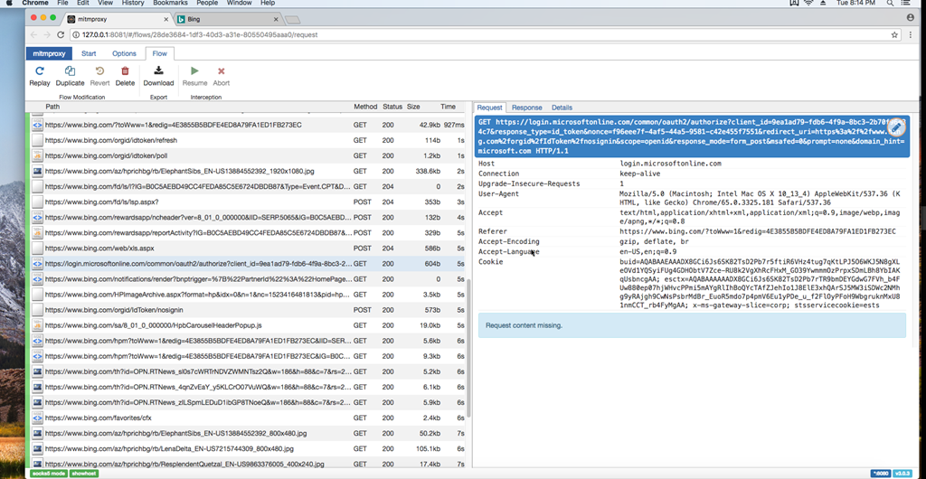Resume the intercepted flow
This screenshot has width=926, height=479.
[195, 77]
